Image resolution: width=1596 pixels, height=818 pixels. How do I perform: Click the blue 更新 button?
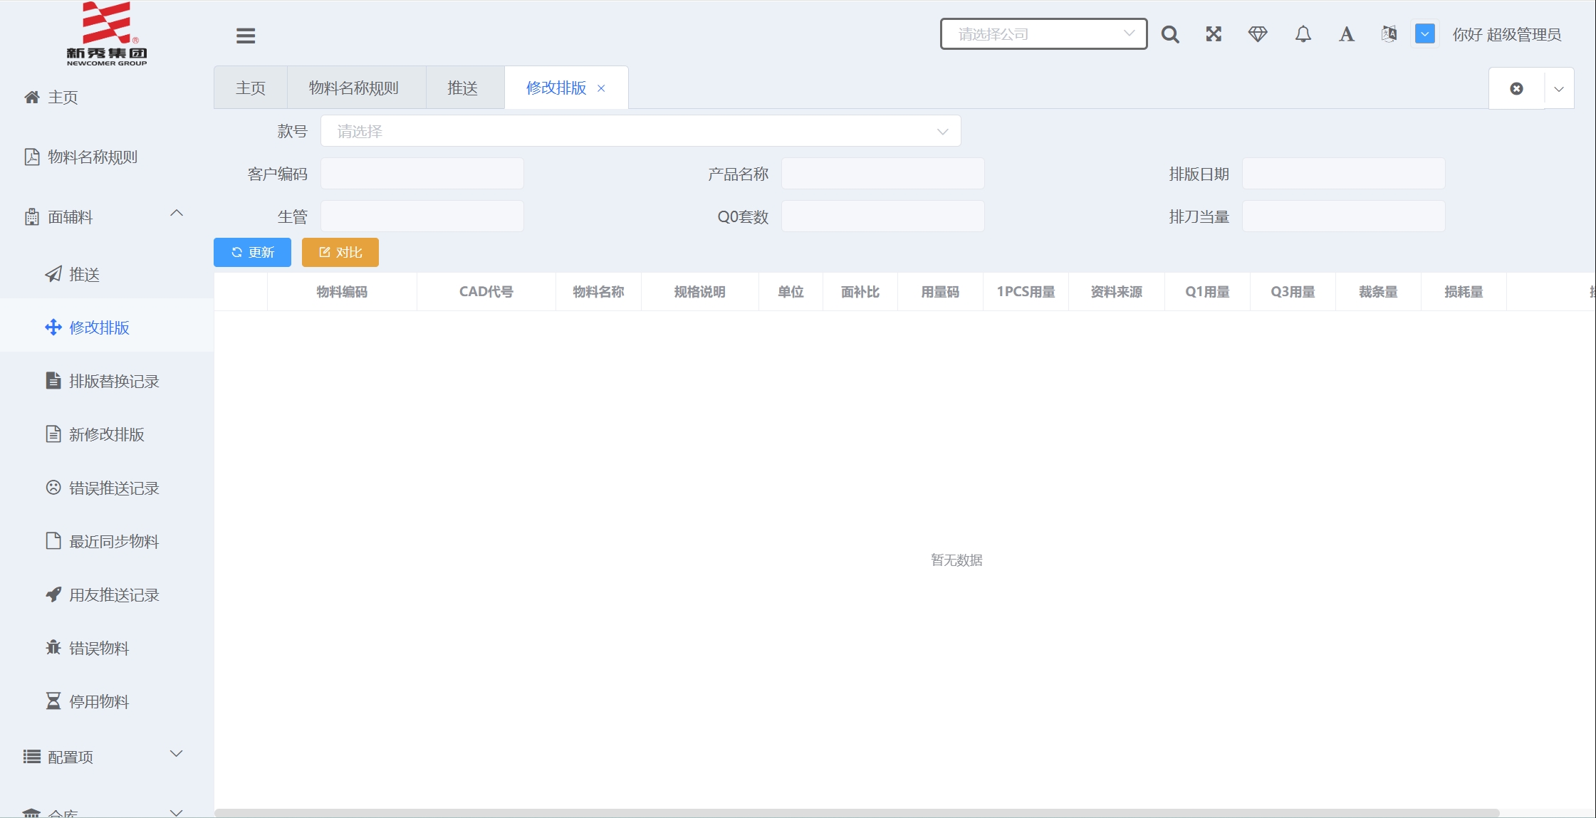point(252,253)
